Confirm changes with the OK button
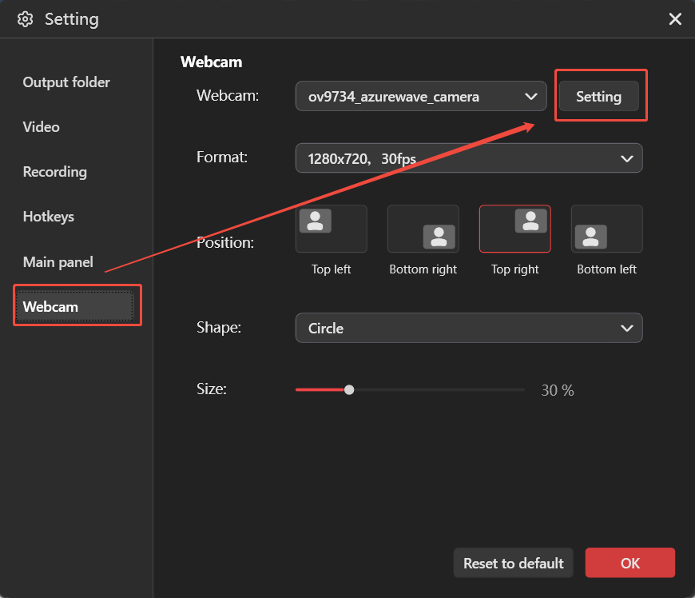This screenshot has height=598, width=695. pyautogui.click(x=629, y=563)
